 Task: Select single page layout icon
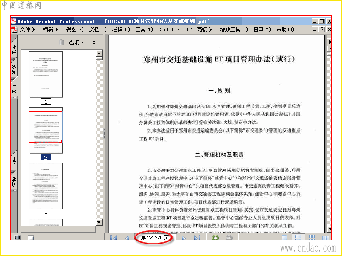(284, 238)
